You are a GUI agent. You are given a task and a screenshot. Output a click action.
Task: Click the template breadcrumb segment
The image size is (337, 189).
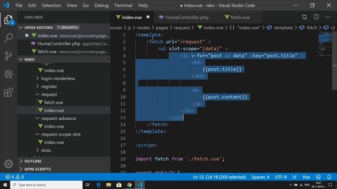point(283,28)
